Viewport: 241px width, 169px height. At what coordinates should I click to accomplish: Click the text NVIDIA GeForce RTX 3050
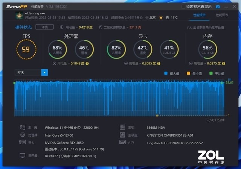pyautogui.click(x=64, y=143)
